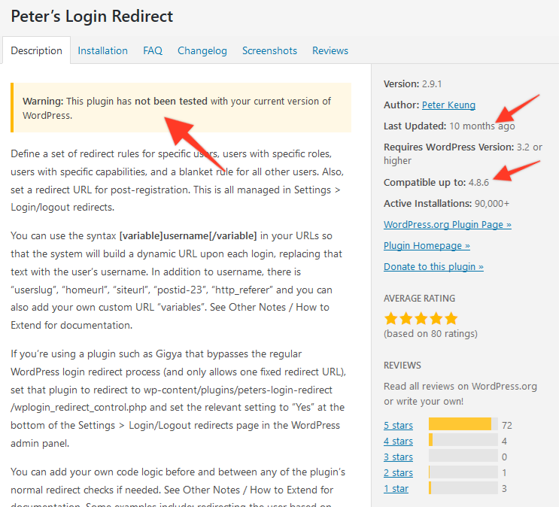Click the 5 stars rating bar
This screenshot has height=507, width=559.
coord(463,424)
